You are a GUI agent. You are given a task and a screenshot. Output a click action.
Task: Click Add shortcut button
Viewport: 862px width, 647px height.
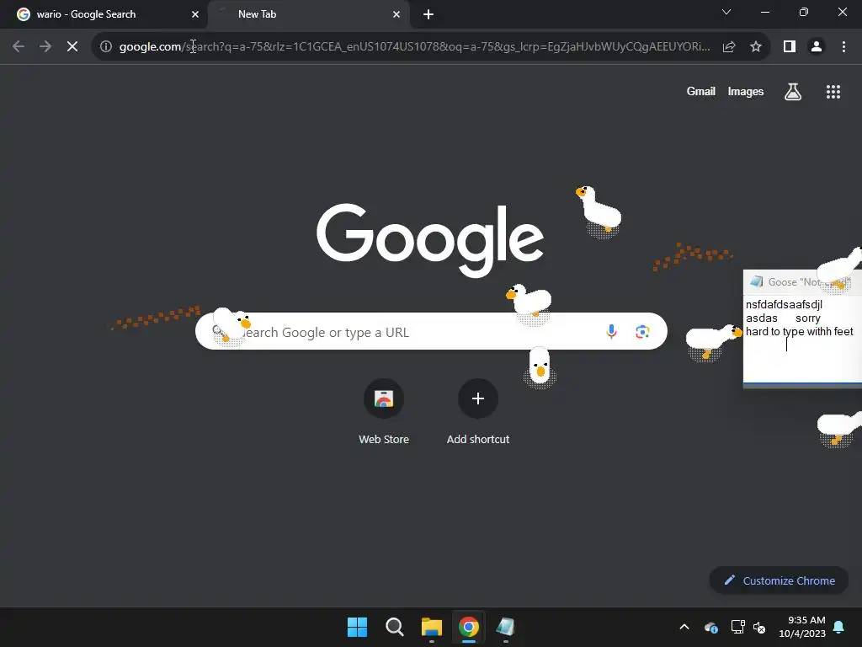pyautogui.click(x=478, y=411)
